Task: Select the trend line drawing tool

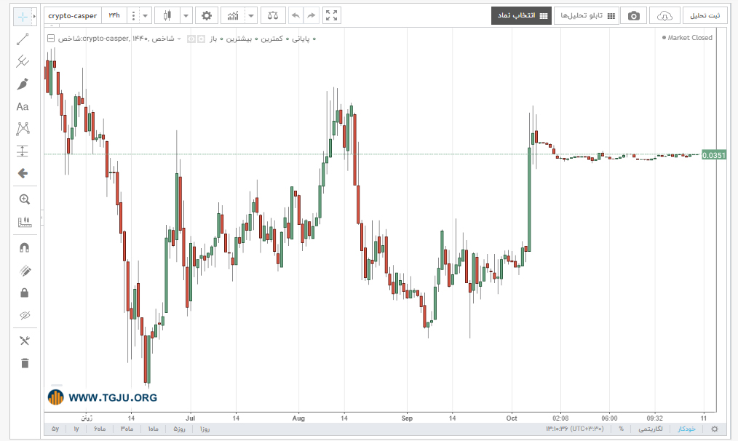Action: click(x=23, y=39)
